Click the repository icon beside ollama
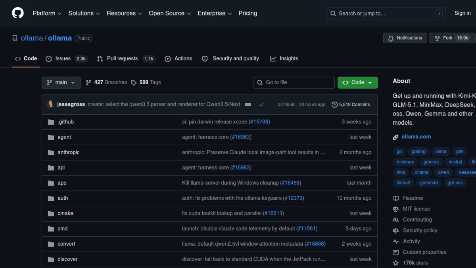The width and height of the screenshot is (476, 268). [x=15, y=39]
